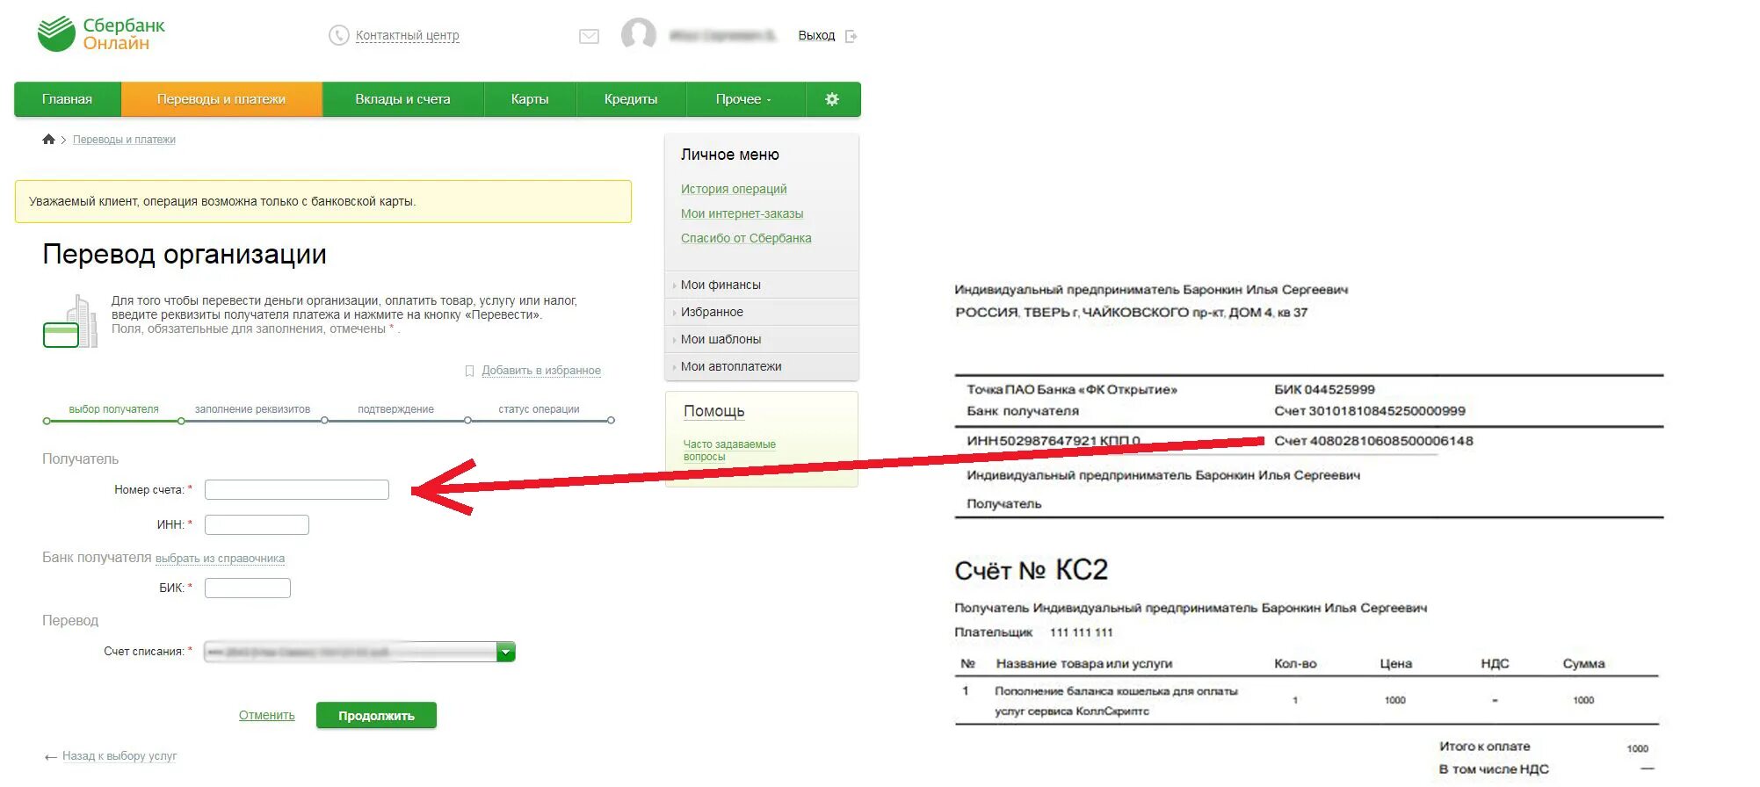Expand the Избранное section
Image resolution: width=1760 pixels, height=787 pixels.
[x=762, y=312]
